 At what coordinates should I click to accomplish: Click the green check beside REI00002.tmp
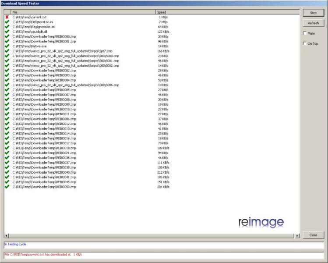point(7,71)
